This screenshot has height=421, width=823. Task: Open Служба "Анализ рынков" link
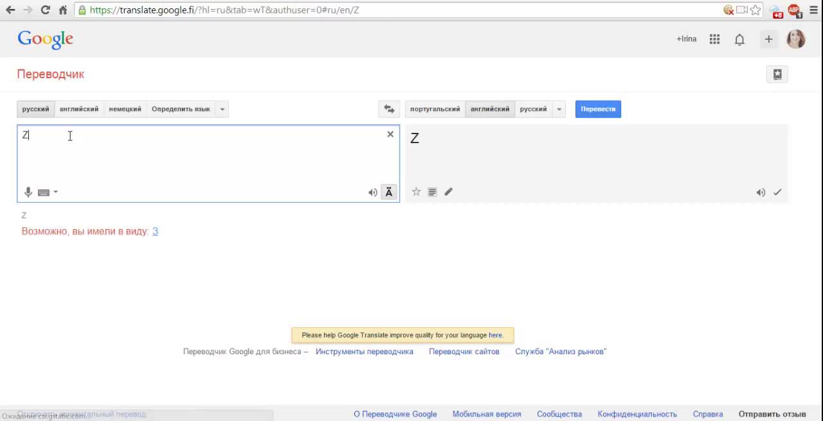561,352
